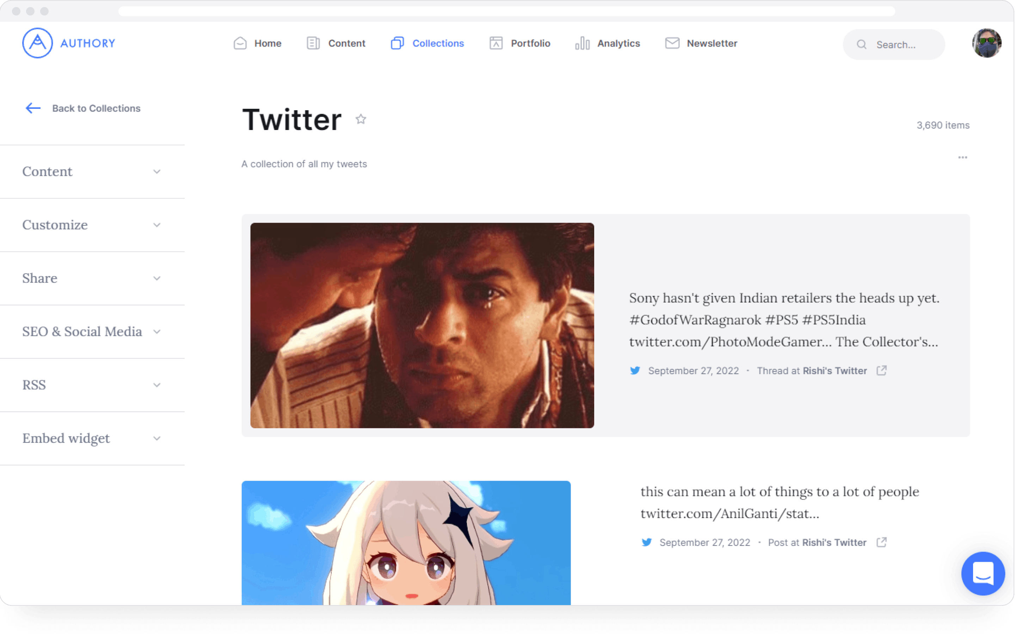Click the AUTHORY brand text
This screenshot has width=1015, height=641.
[x=88, y=43]
